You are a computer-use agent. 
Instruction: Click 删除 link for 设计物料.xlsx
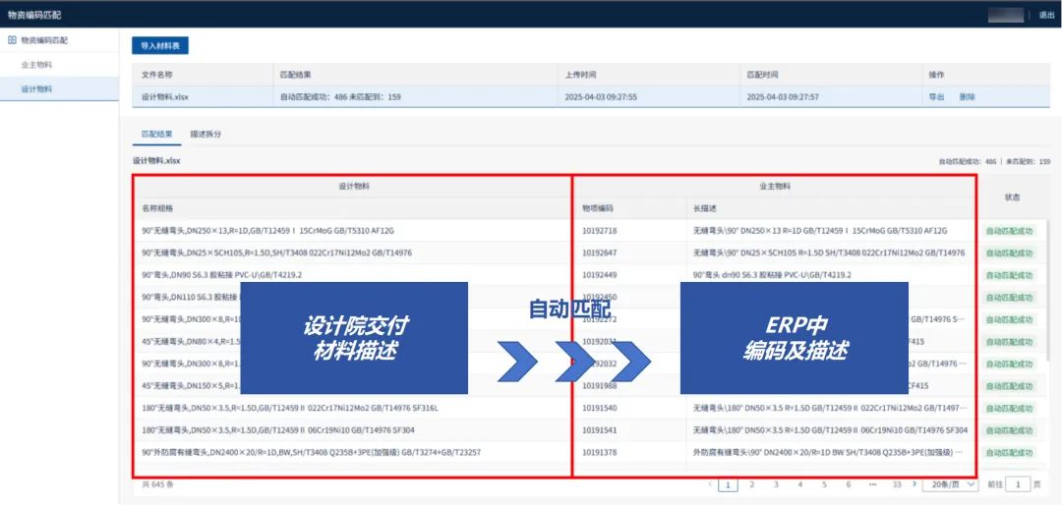click(x=968, y=97)
